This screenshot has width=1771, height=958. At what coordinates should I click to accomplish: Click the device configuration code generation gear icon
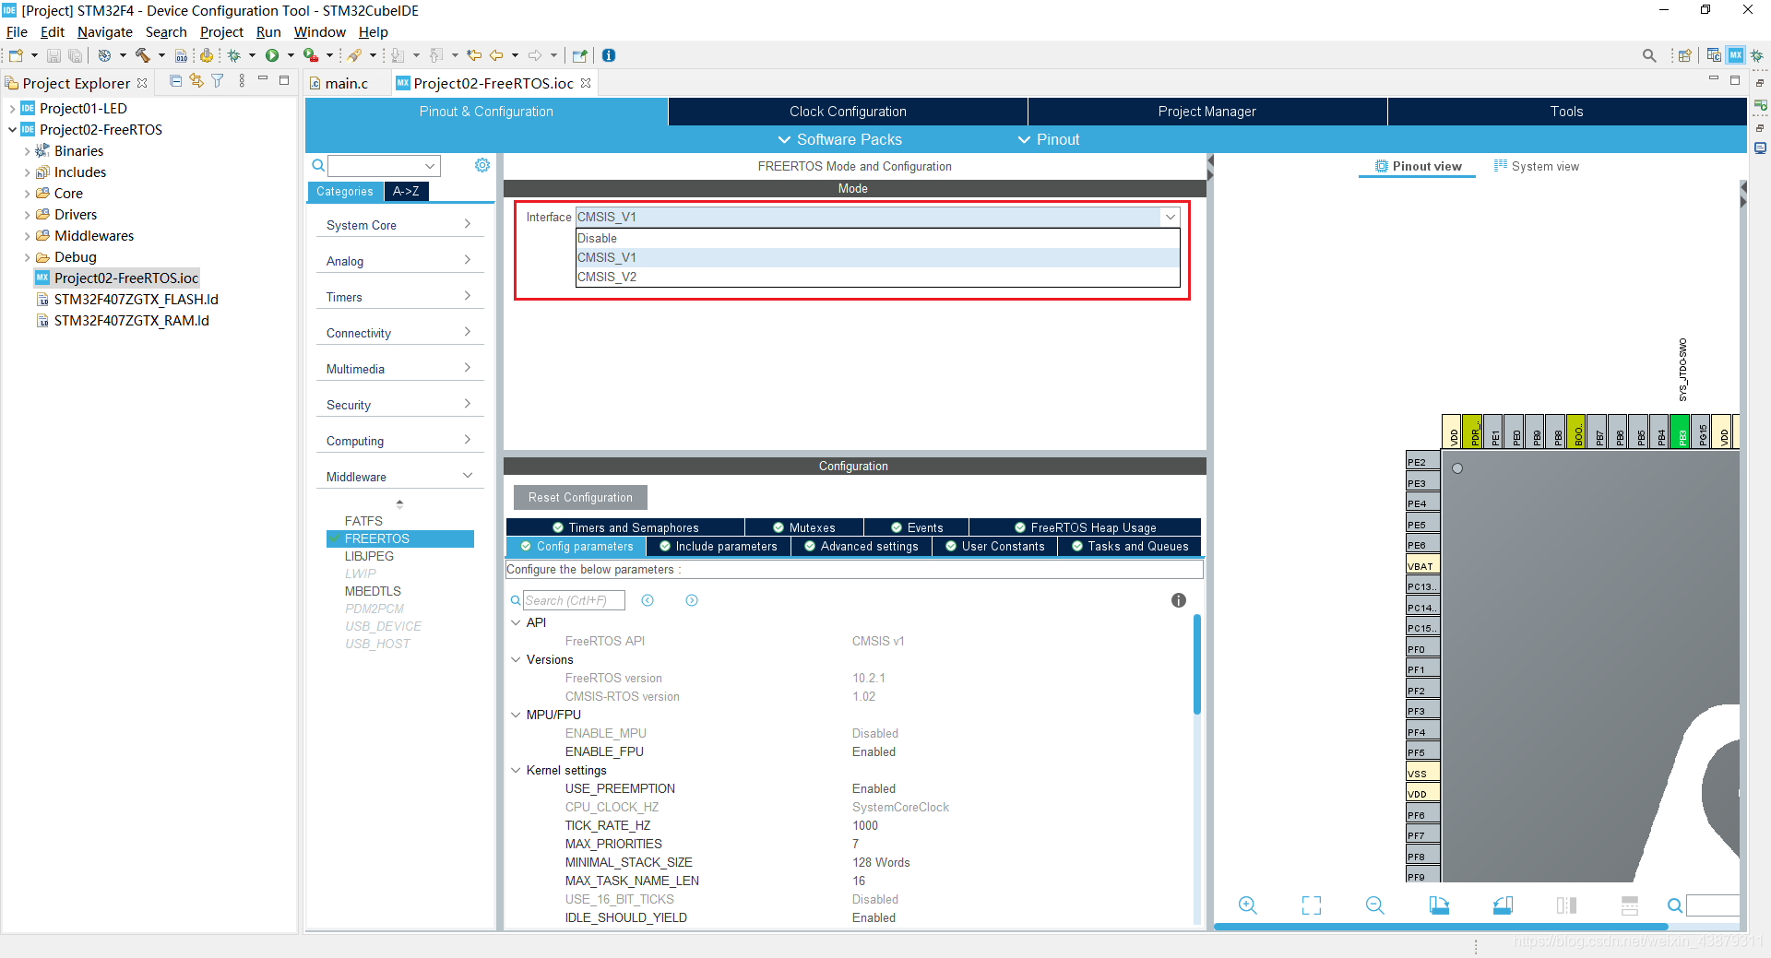[207, 55]
